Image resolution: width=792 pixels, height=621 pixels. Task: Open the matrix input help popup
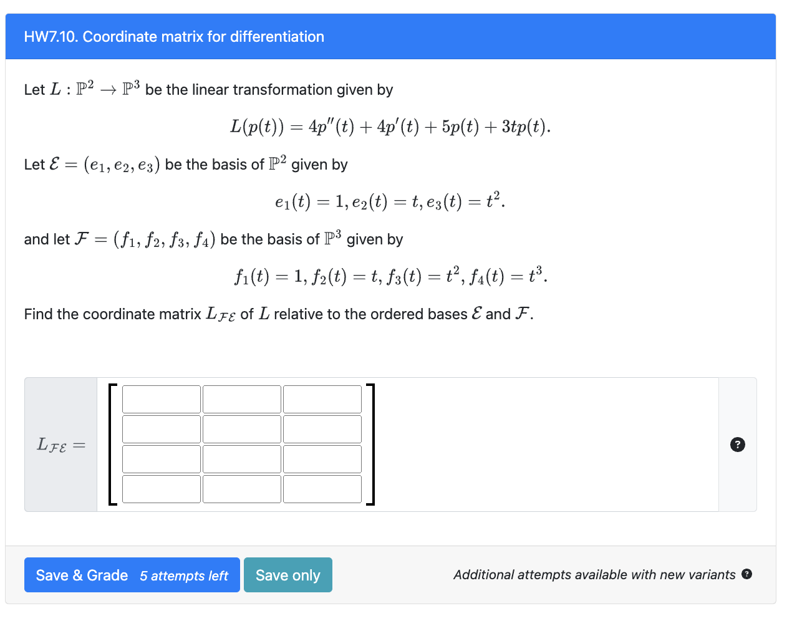[x=738, y=445]
